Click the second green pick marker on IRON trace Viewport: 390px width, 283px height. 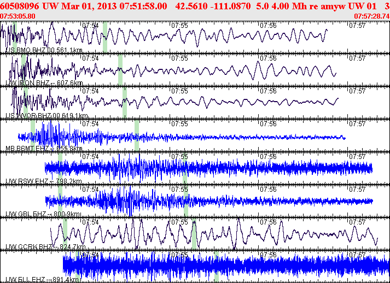[120, 70]
